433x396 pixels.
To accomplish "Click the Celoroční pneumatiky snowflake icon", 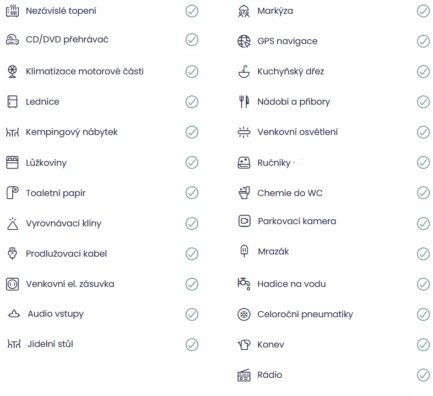I will coord(243,314).
